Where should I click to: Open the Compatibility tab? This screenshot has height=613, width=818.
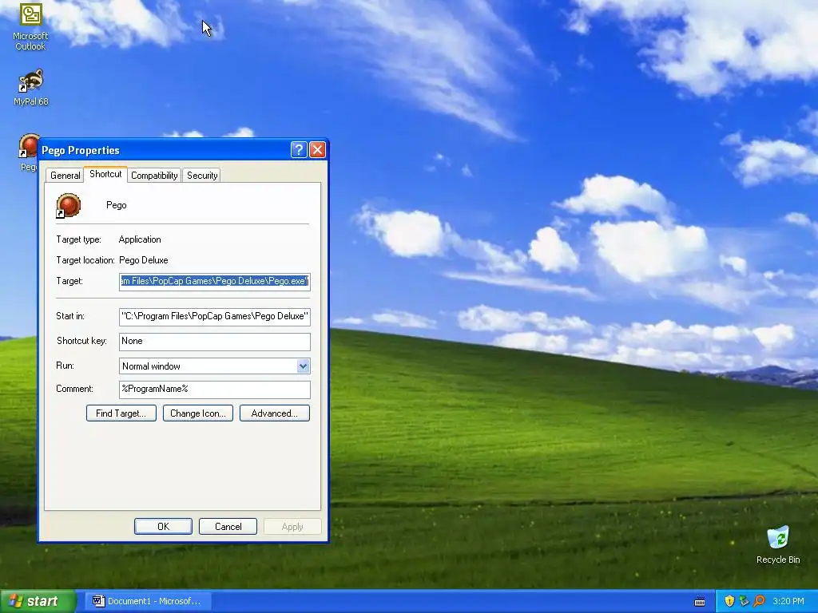click(x=154, y=175)
